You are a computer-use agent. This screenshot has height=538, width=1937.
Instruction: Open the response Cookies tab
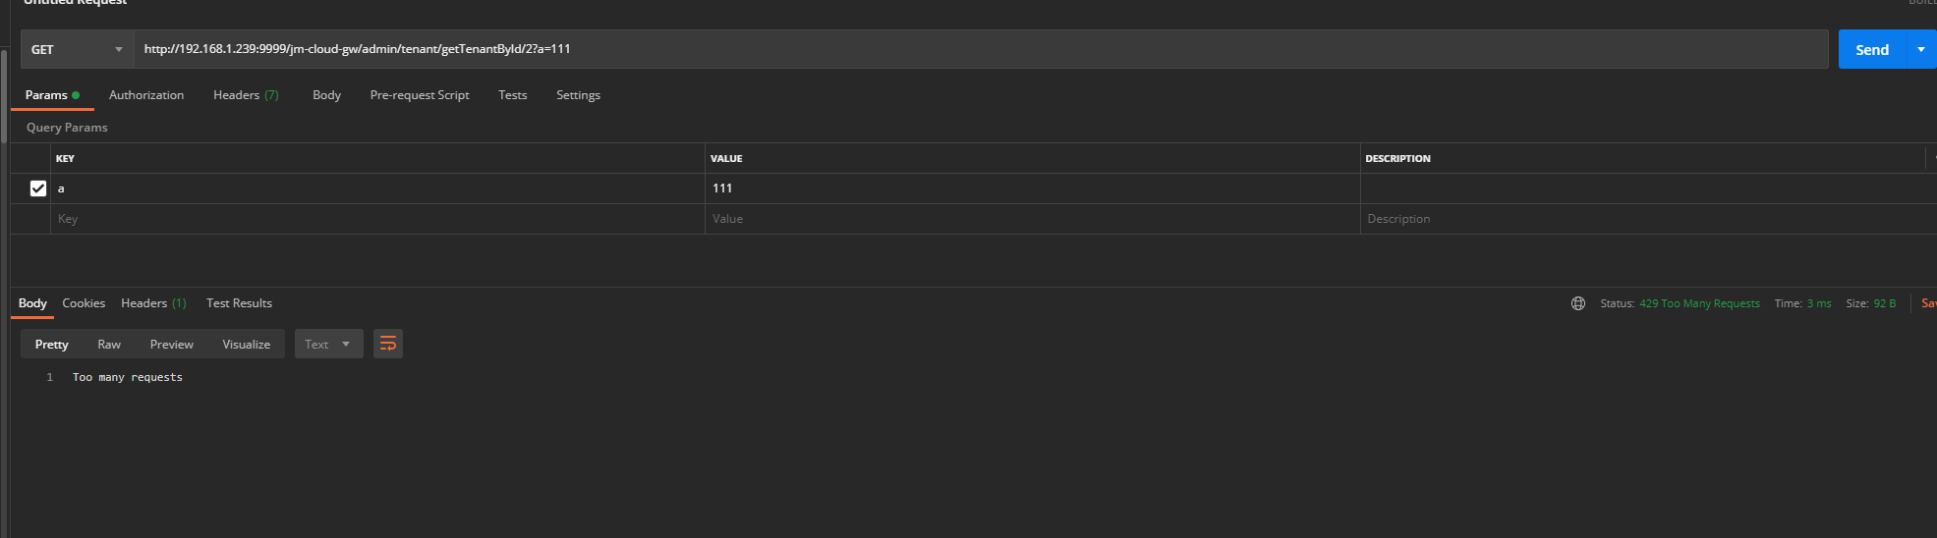coord(84,303)
